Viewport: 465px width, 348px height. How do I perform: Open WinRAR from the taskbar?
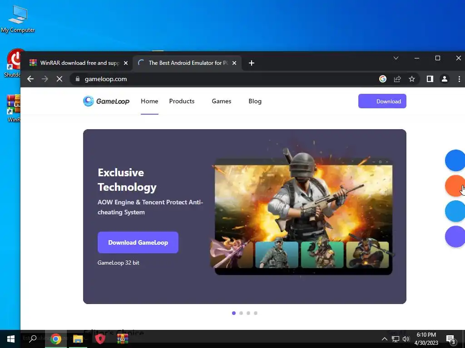click(122, 339)
